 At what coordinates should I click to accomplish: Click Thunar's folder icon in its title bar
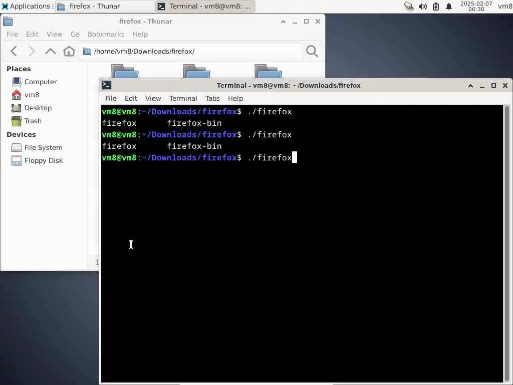[x=8, y=21]
